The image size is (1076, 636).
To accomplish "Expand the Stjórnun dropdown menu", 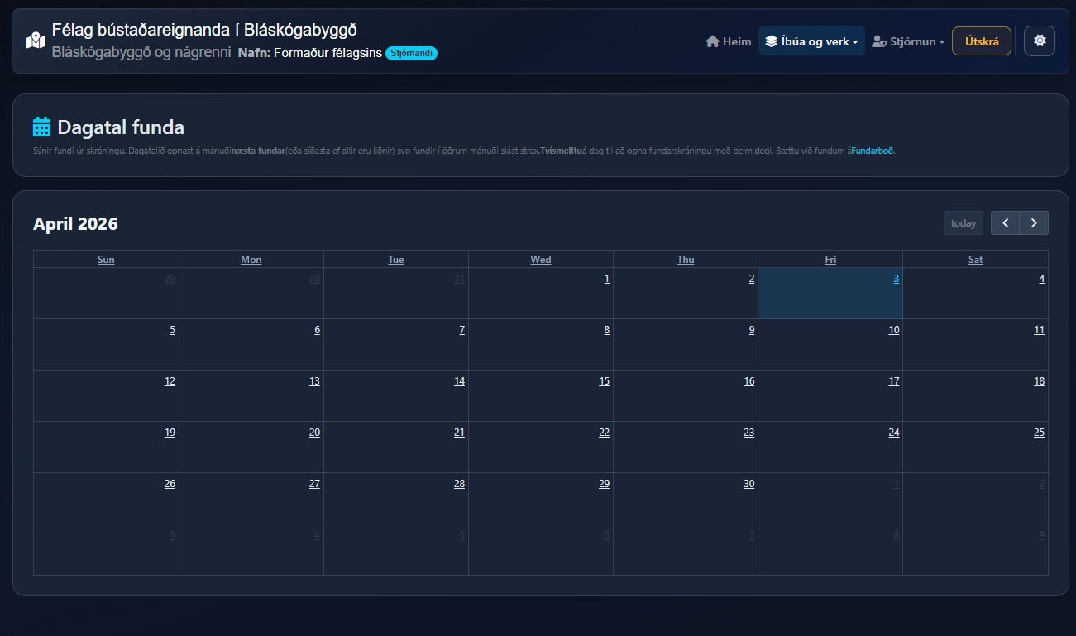I will pos(908,41).
